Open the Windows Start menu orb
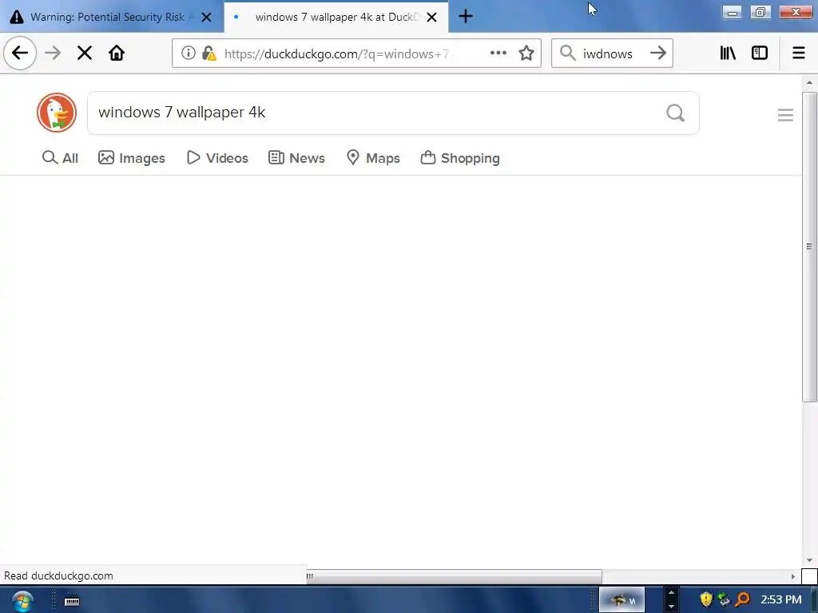Viewport: 818px width, 613px height. tap(22, 600)
